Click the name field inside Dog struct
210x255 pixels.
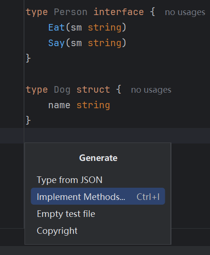[59, 105]
